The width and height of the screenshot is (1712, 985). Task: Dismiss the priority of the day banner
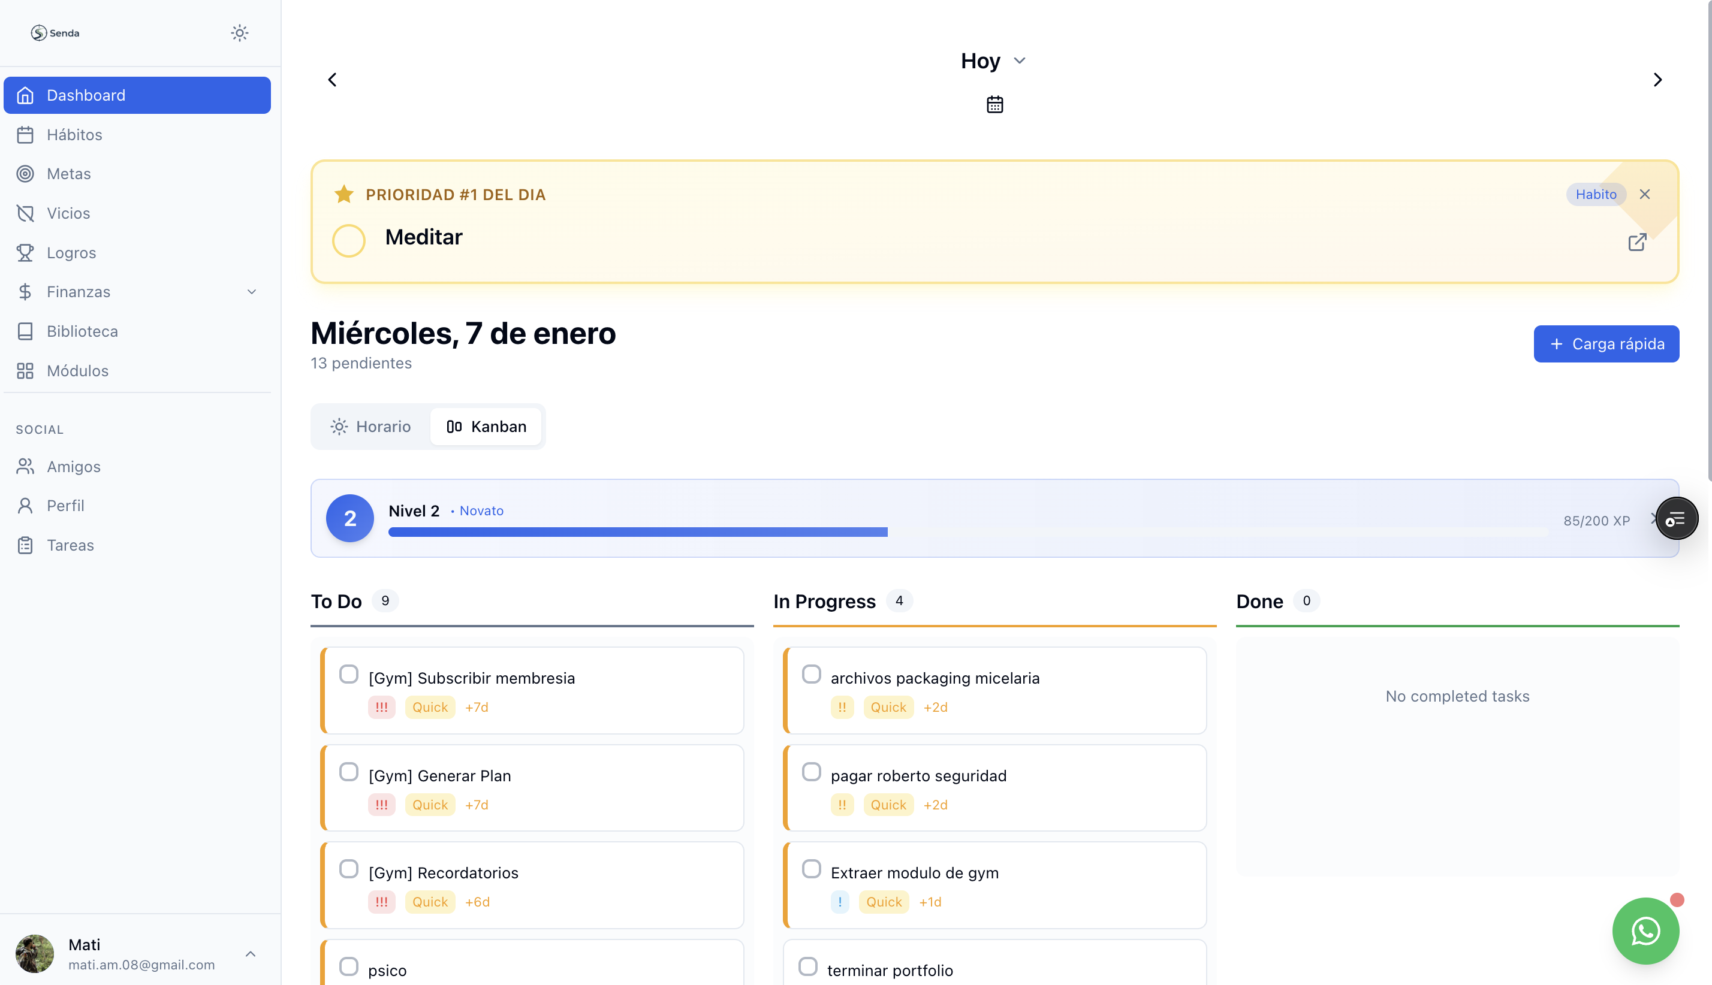click(x=1644, y=194)
